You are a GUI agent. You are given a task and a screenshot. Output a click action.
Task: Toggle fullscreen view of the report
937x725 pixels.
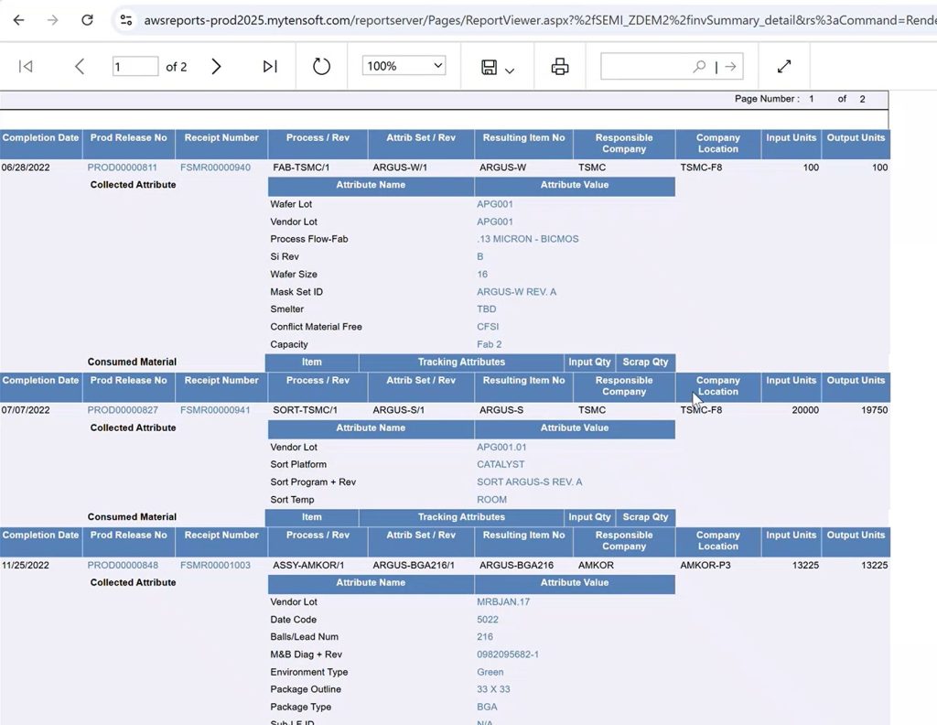[x=784, y=65]
